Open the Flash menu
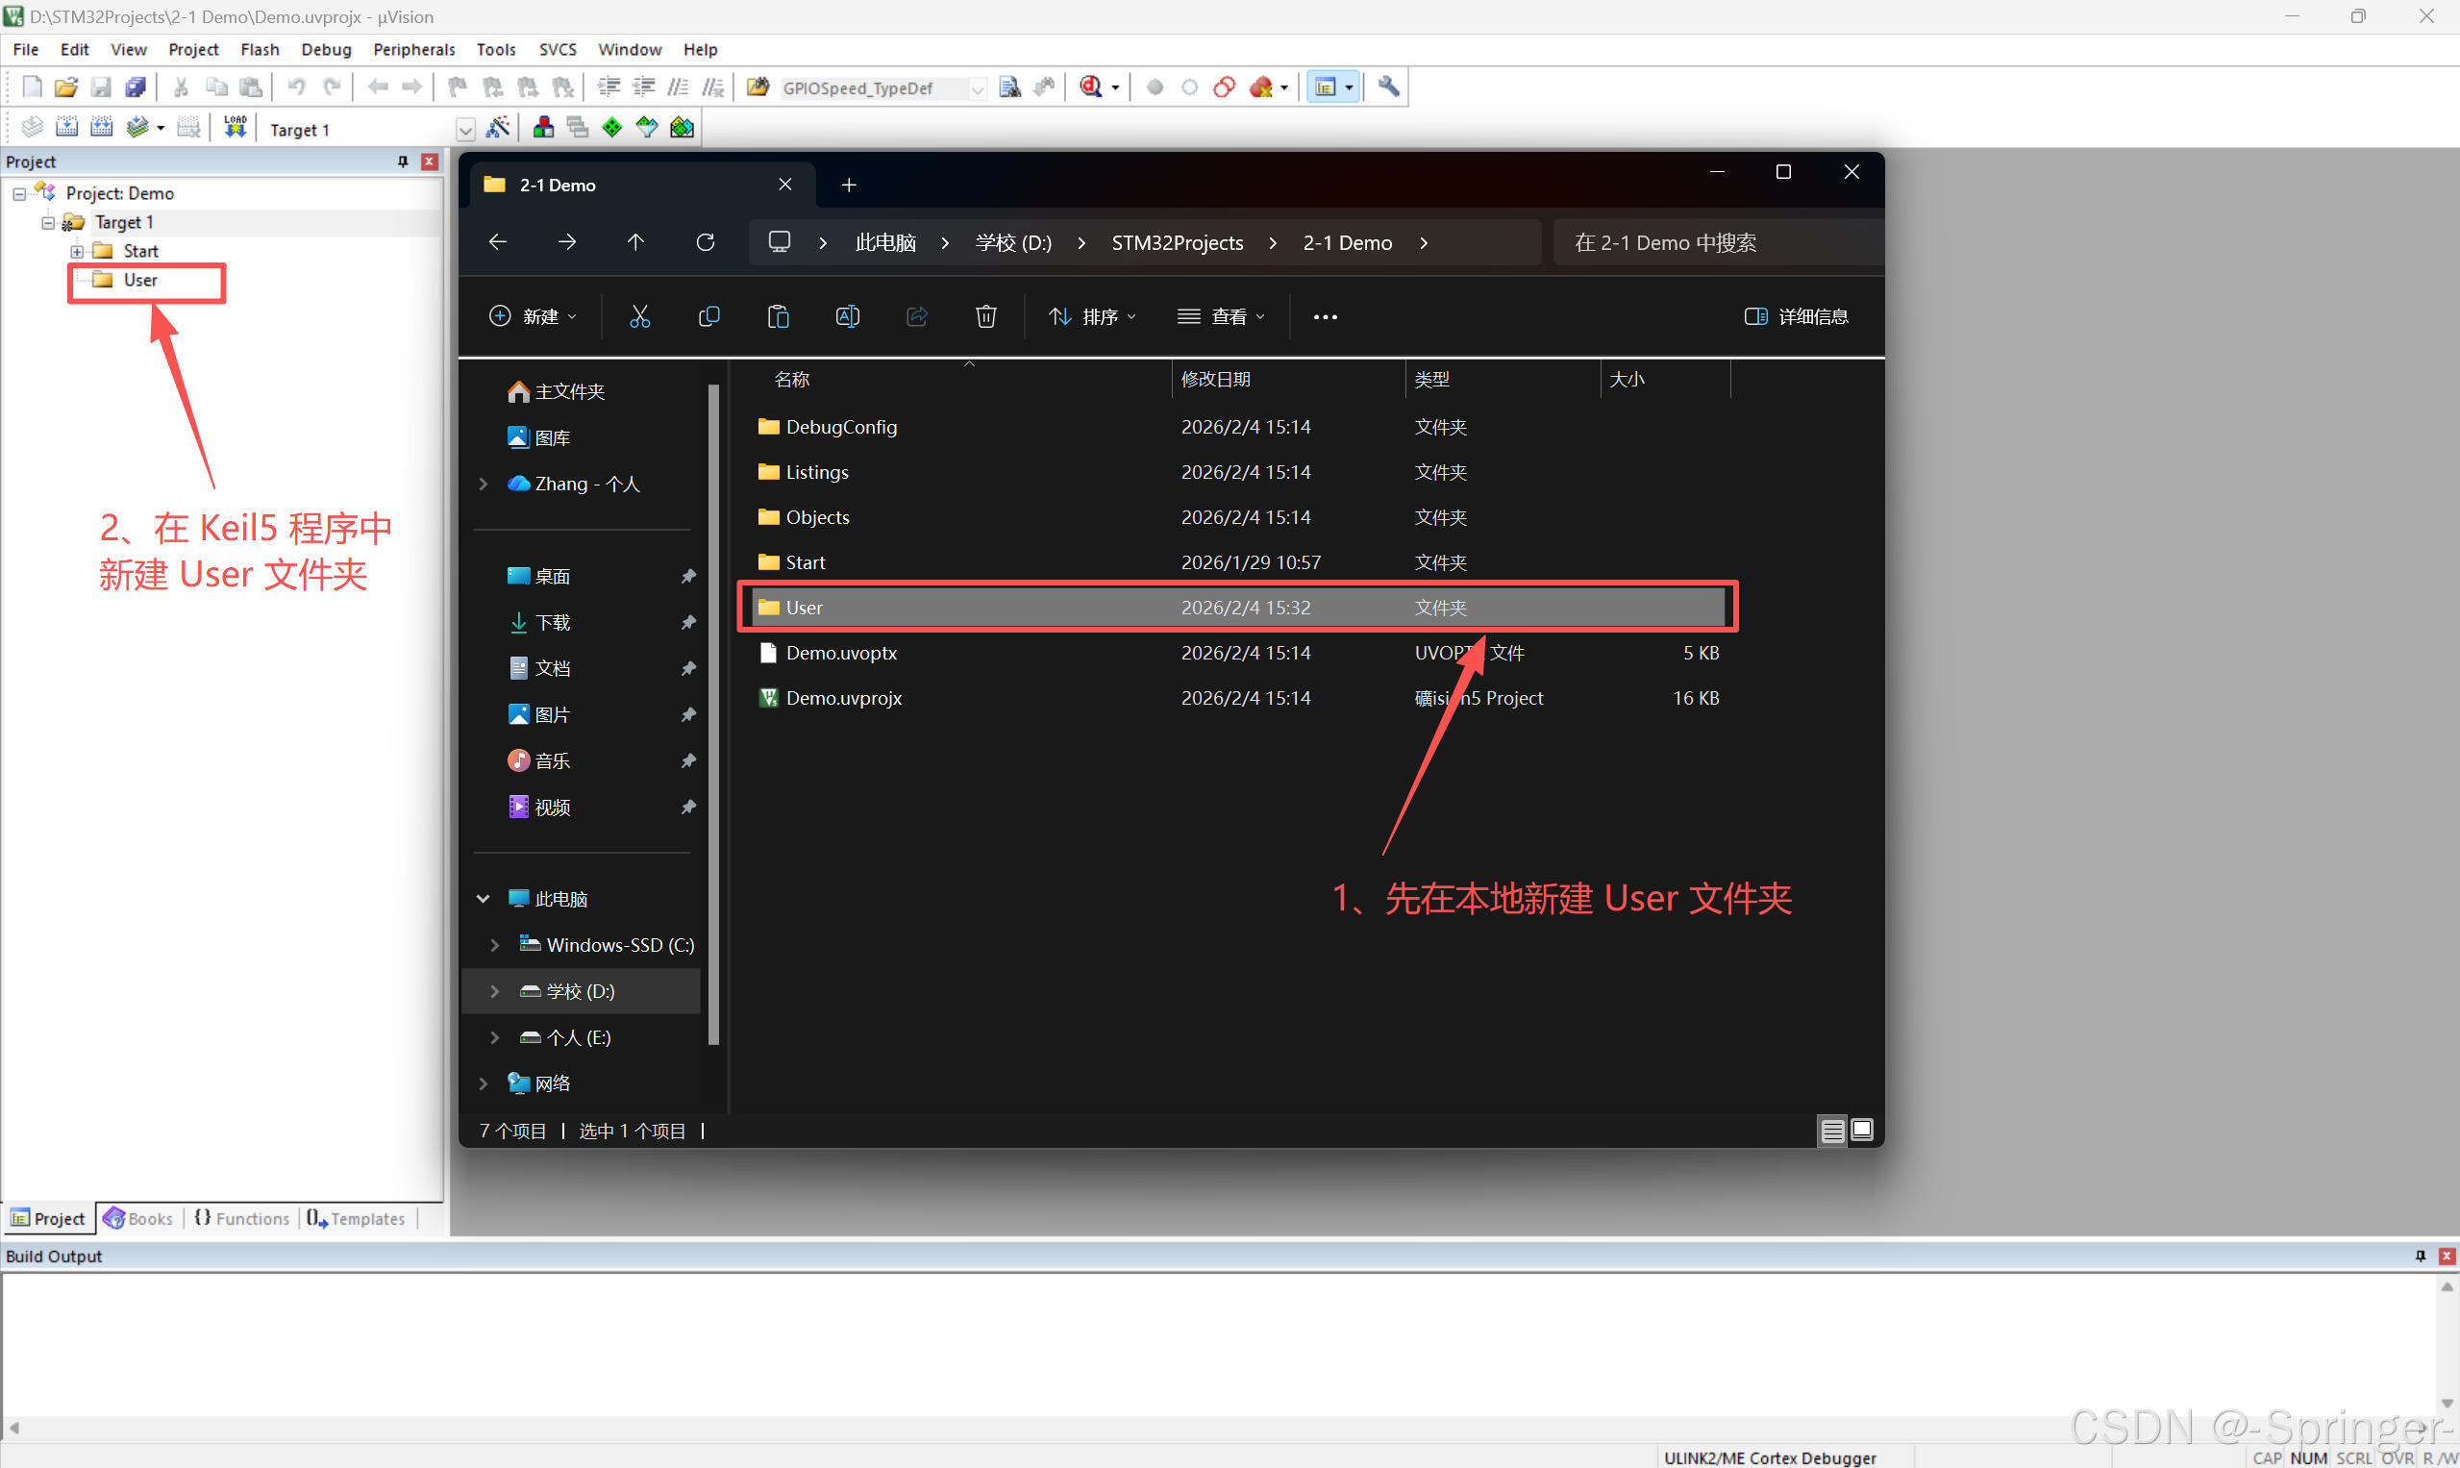Screen dimensions: 2460x1468 [x=260, y=49]
